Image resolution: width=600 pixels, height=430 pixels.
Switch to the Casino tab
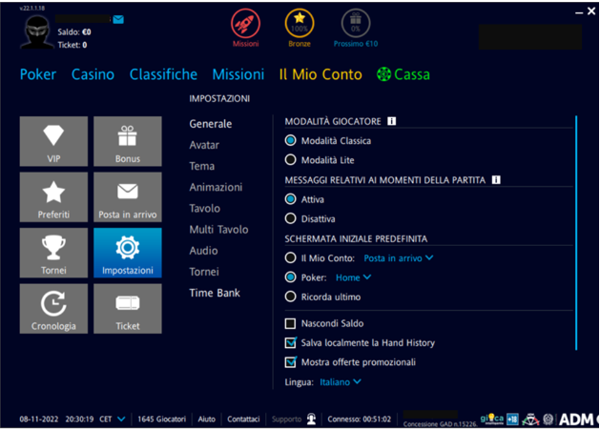[93, 74]
